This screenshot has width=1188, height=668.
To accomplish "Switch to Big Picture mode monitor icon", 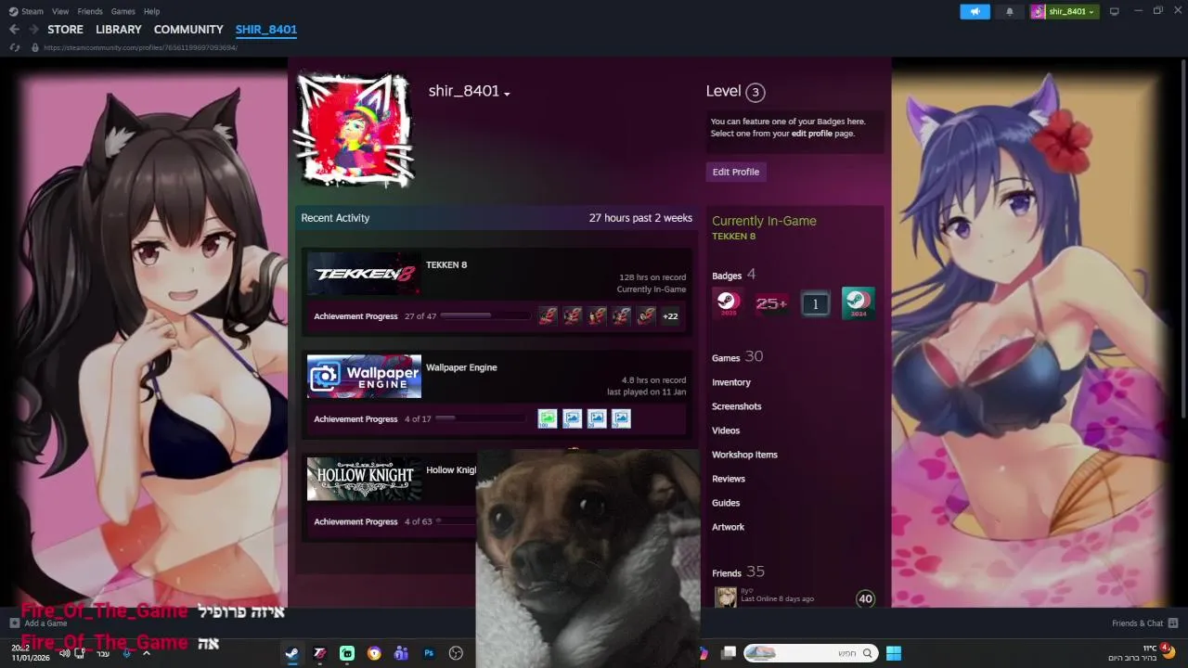I will [x=1115, y=11].
